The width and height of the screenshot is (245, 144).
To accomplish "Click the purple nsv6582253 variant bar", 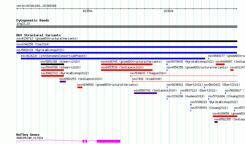I will pyautogui.click(x=63, y=82).
